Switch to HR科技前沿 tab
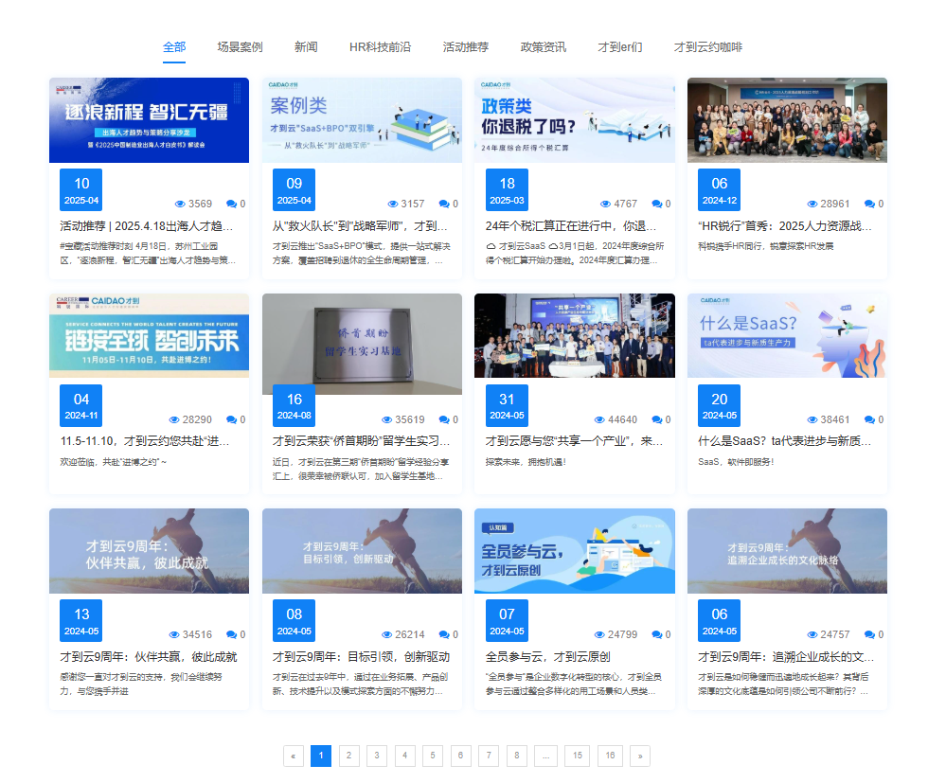 tap(380, 47)
